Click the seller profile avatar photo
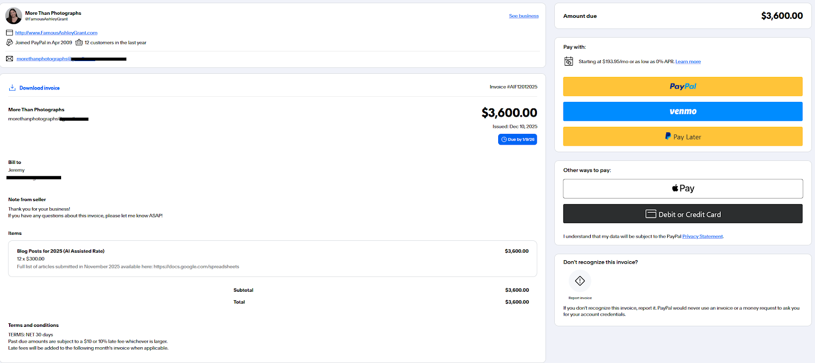This screenshot has height=363, width=815. (14, 16)
